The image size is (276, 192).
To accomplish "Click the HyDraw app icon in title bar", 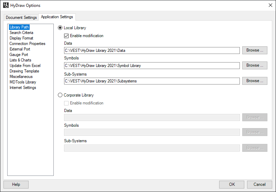I will click(6, 5).
